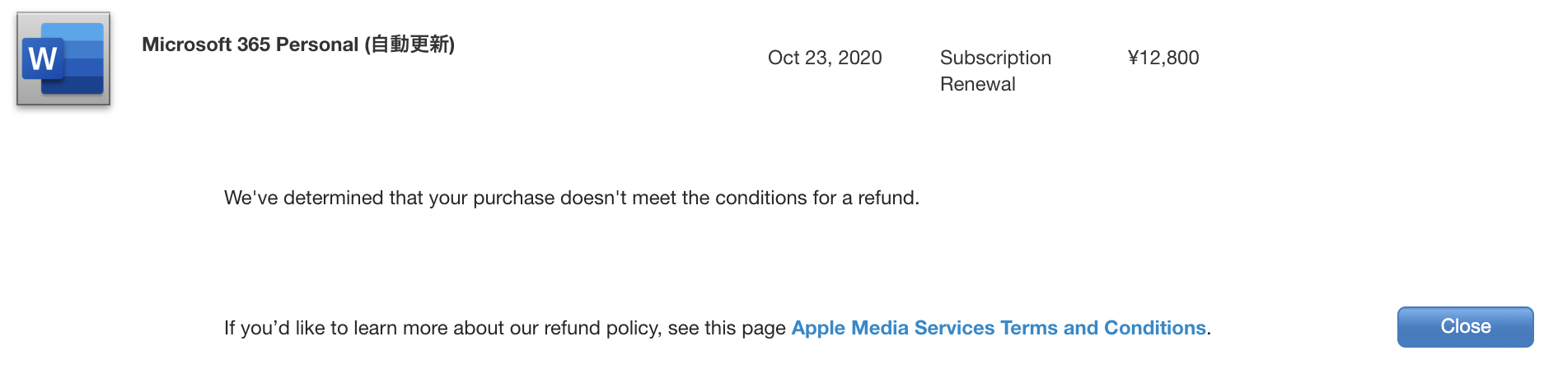Image resolution: width=1544 pixels, height=374 pixels.
Task: Click the ¥12,800 price amount
Action: (1163, 58)
